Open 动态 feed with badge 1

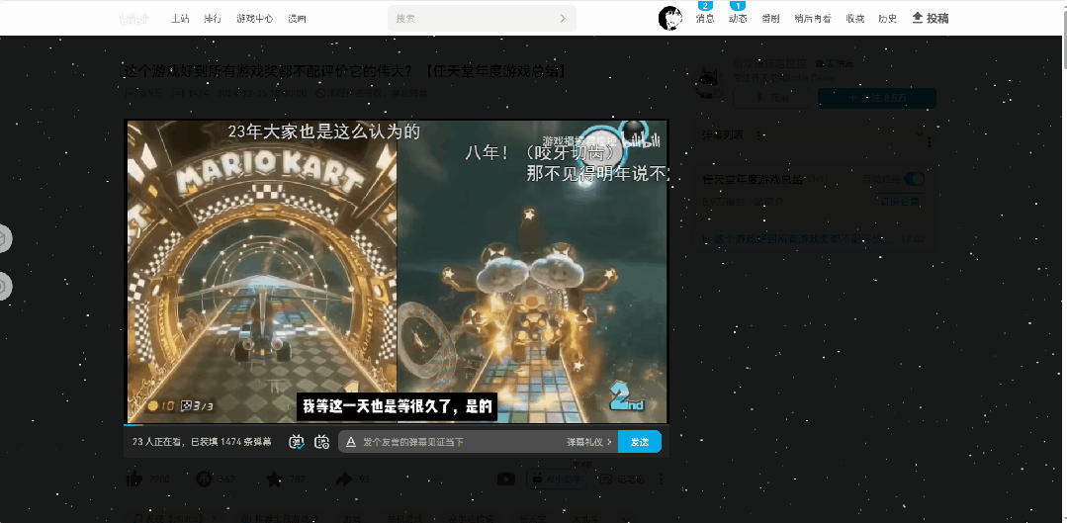tap(738, 19)
